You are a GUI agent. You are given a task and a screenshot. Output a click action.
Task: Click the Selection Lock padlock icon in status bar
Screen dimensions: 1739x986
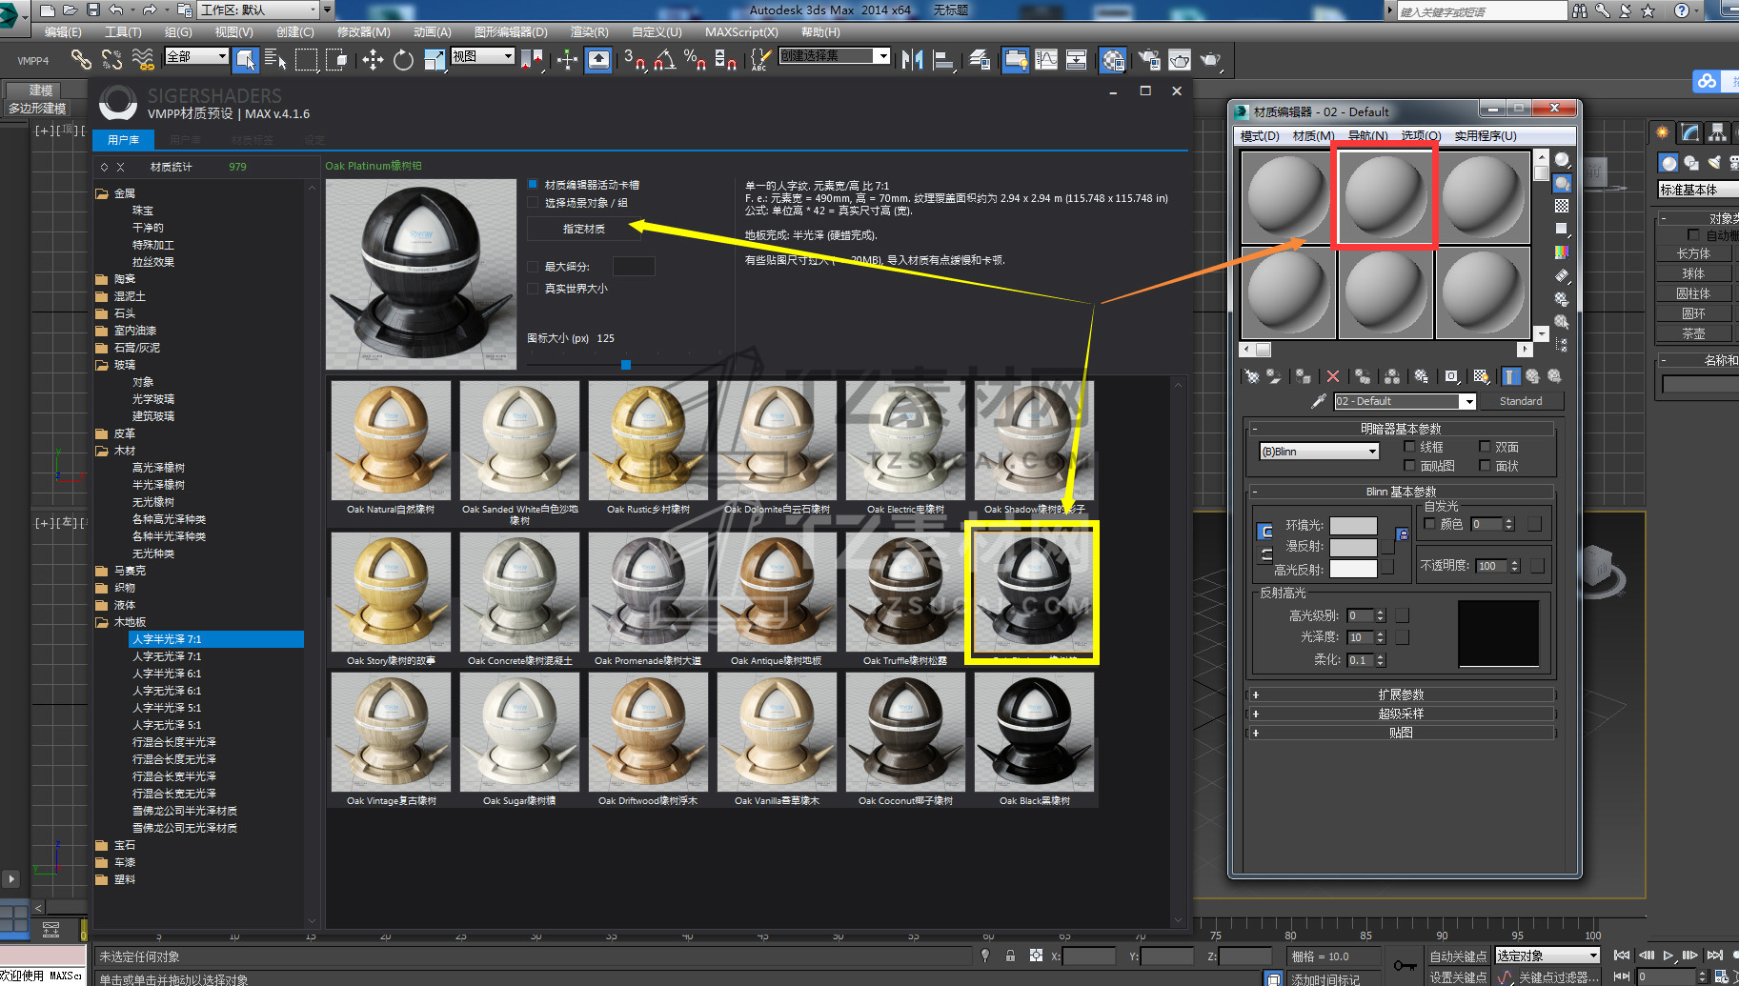pyautogui.click(x=1010, y=956)
